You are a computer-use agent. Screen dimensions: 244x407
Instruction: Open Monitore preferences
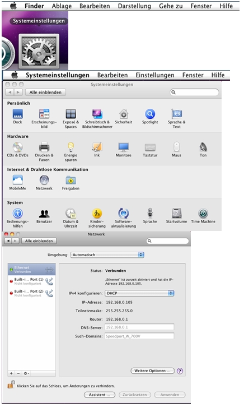[124, 150]
